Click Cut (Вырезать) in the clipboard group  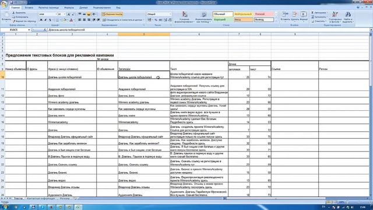[19, 13]
